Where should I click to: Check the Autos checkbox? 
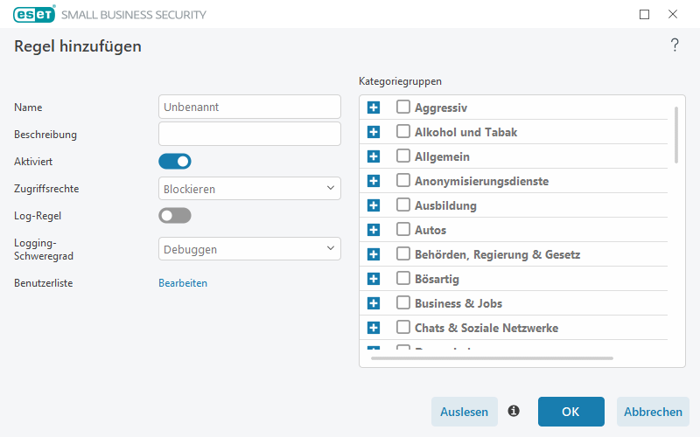click(403, 229)
